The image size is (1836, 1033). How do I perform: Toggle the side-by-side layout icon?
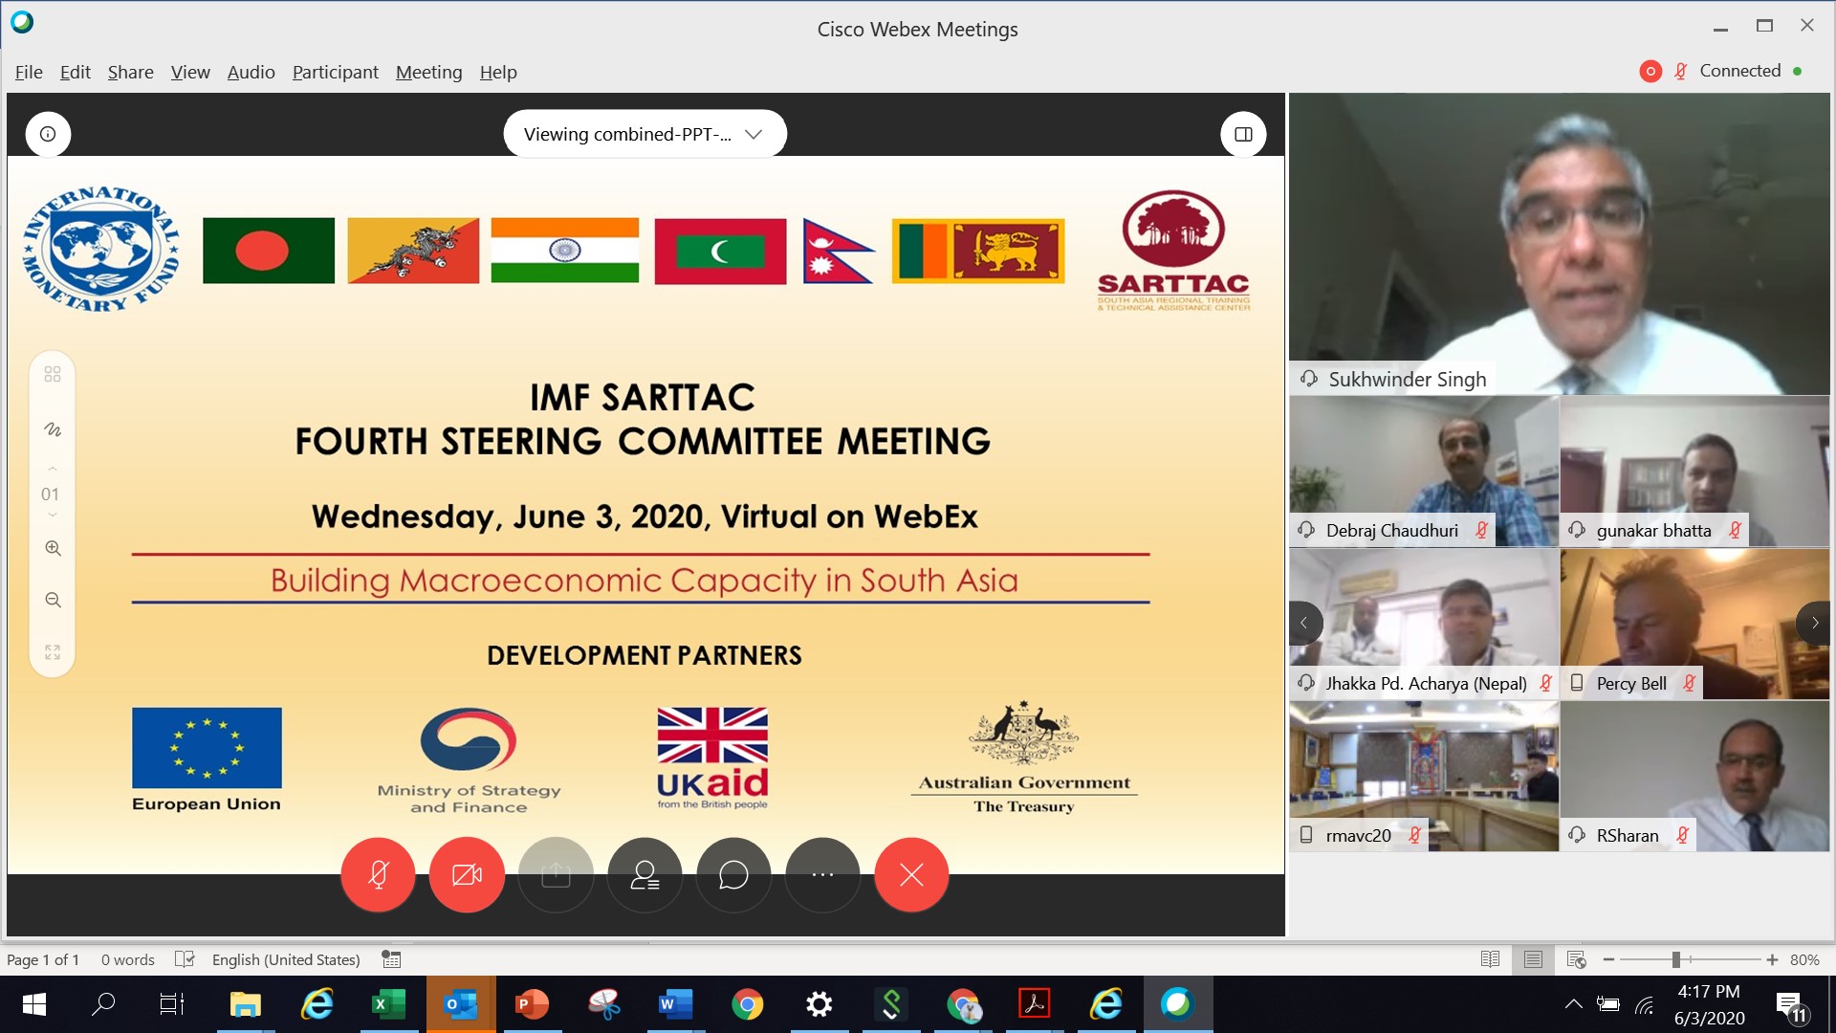[1243, 134]
